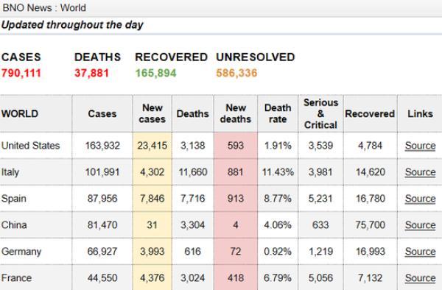Click the WORLD column header

click(x=20, y=114)
